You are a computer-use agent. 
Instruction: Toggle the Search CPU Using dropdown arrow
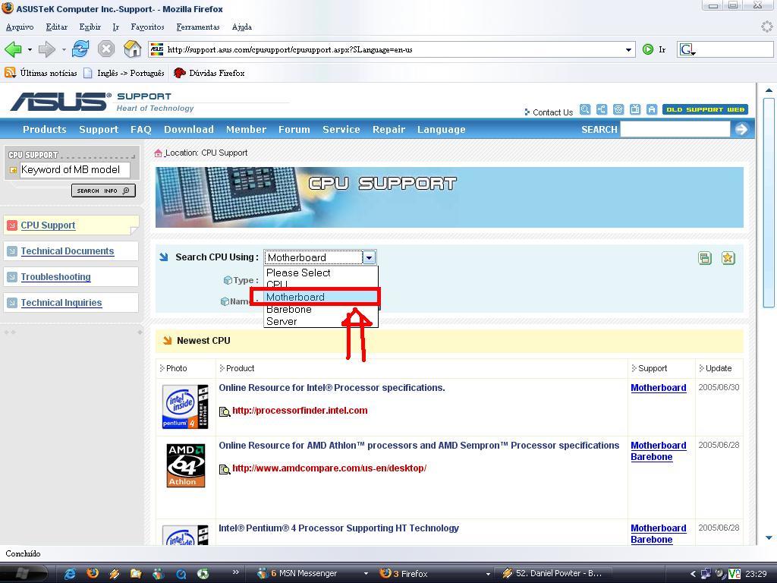(370, 257)
